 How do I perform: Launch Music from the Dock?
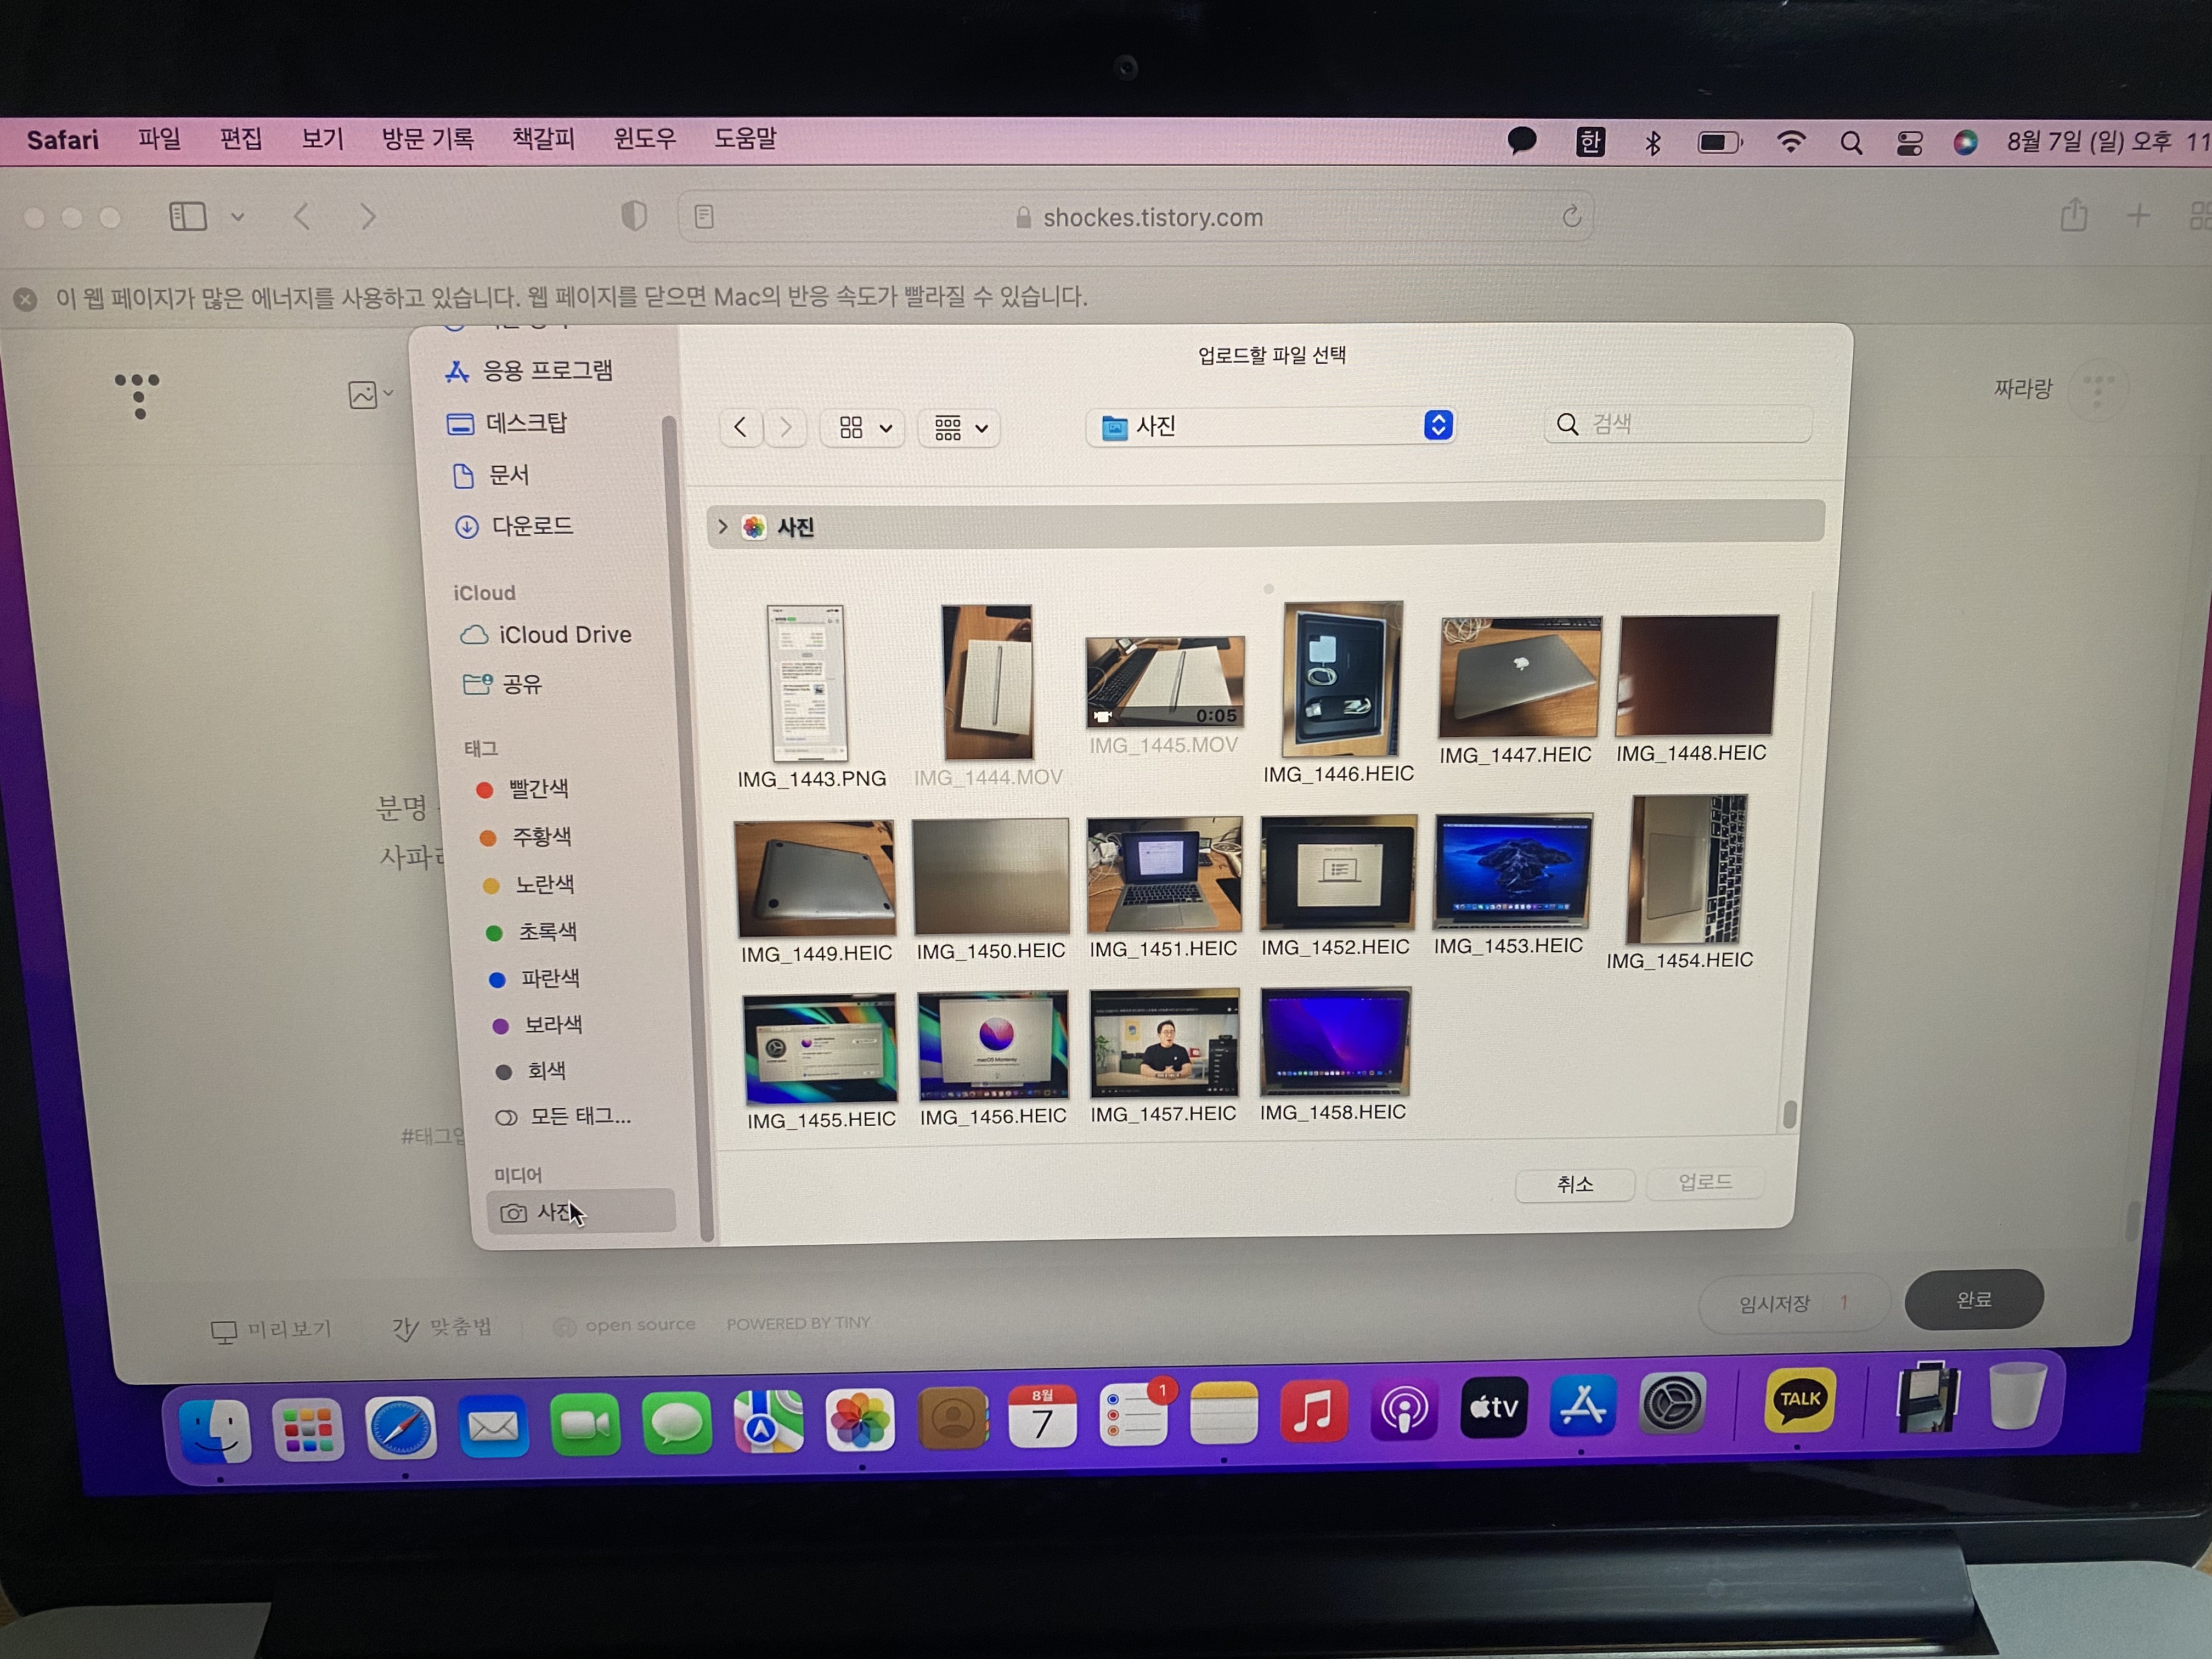point(1314,1411)
